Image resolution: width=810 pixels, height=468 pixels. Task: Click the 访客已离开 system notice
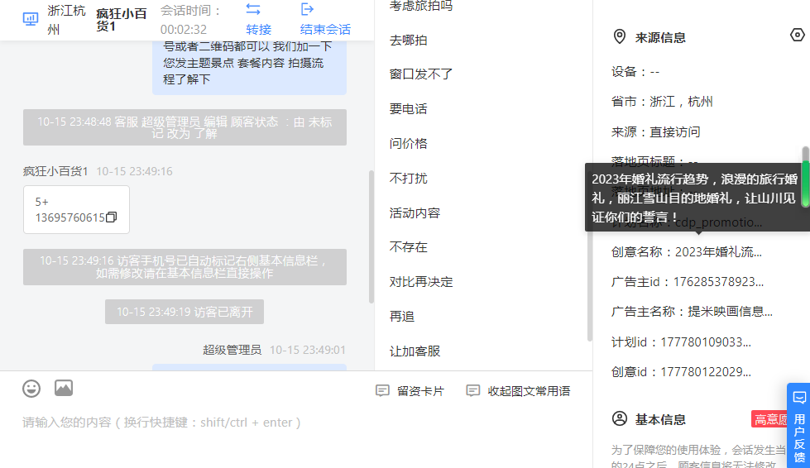185,312
